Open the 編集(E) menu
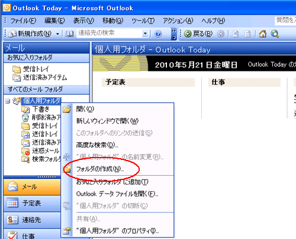Image resolution: width=296 pixels, height=239 pixels. click(x=54, y=21)
